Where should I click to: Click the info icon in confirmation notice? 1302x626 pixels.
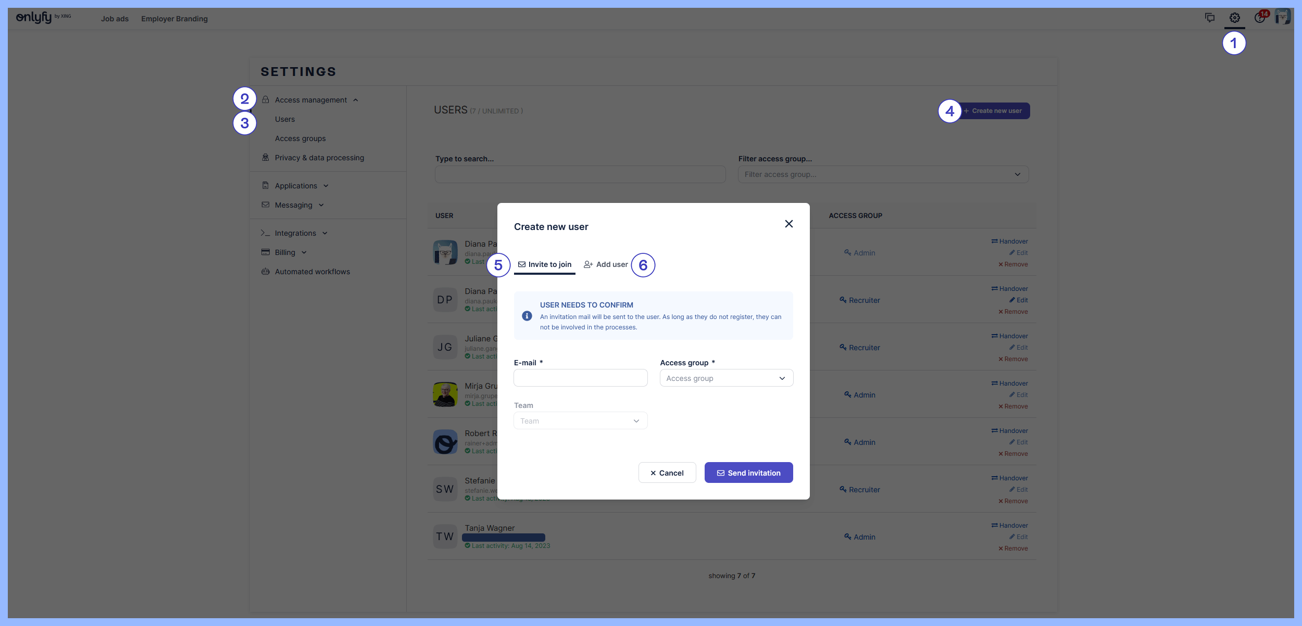[x=527, y=316]
